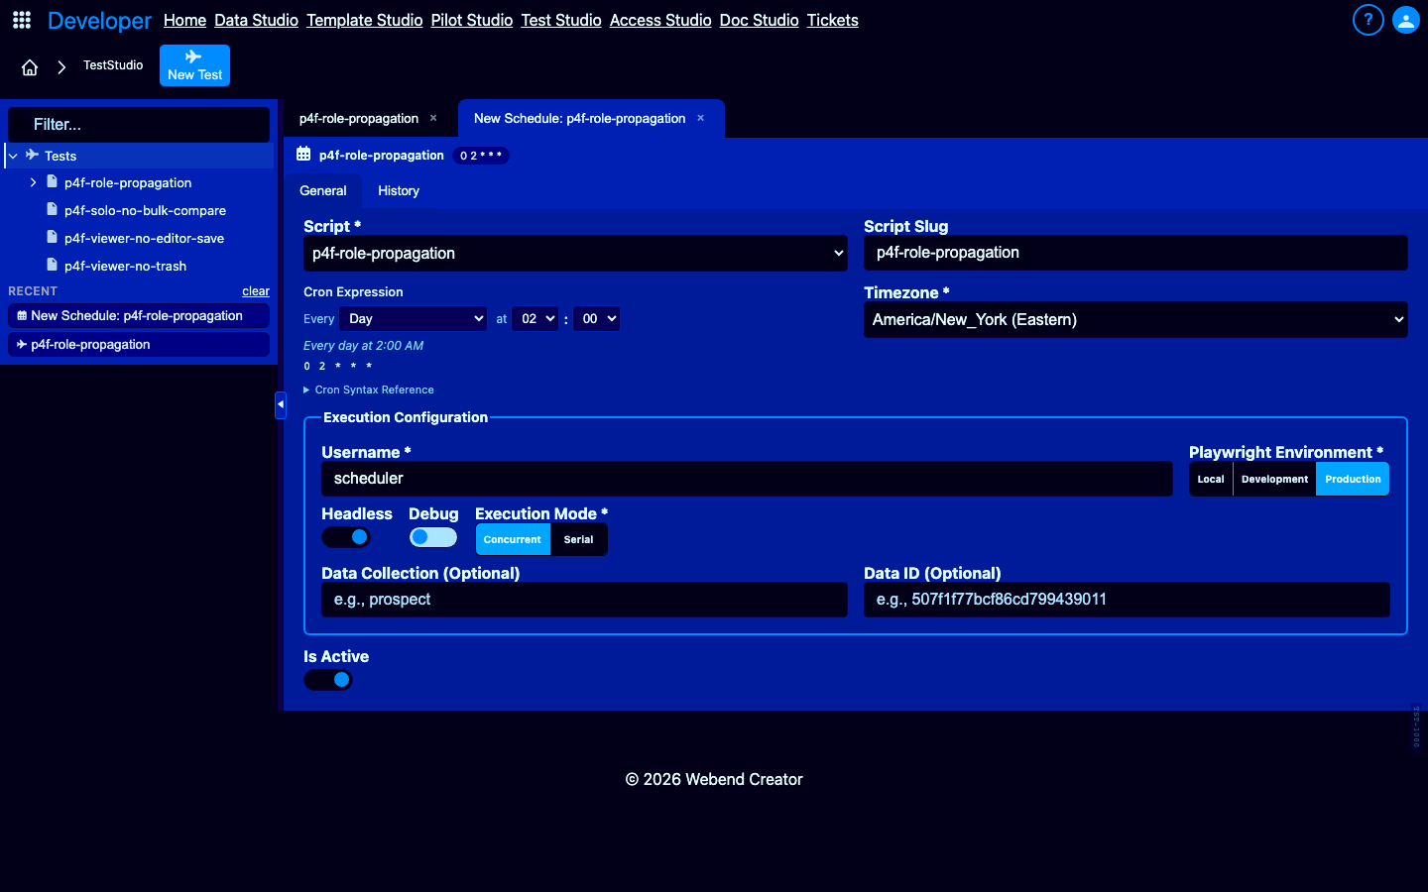Click the Data ID input field
1428x892 pixels.
pyautogui.click(x=1127, y=600)
